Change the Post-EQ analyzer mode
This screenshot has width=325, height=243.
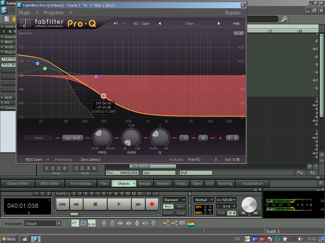coord(194,159)
